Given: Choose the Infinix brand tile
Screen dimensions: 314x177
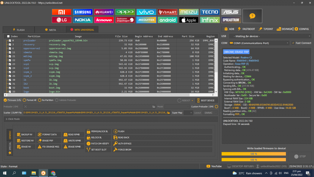Looking at the screenshot, I should 210,20.
